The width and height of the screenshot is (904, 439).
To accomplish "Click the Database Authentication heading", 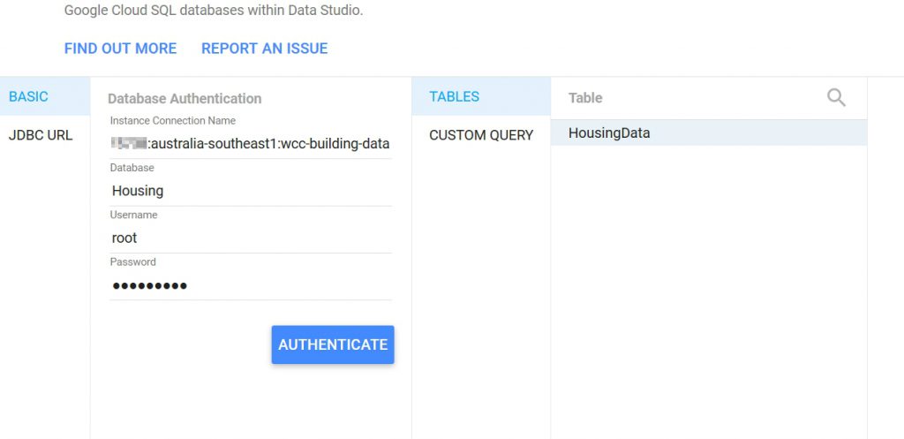I will click(185, 99).
